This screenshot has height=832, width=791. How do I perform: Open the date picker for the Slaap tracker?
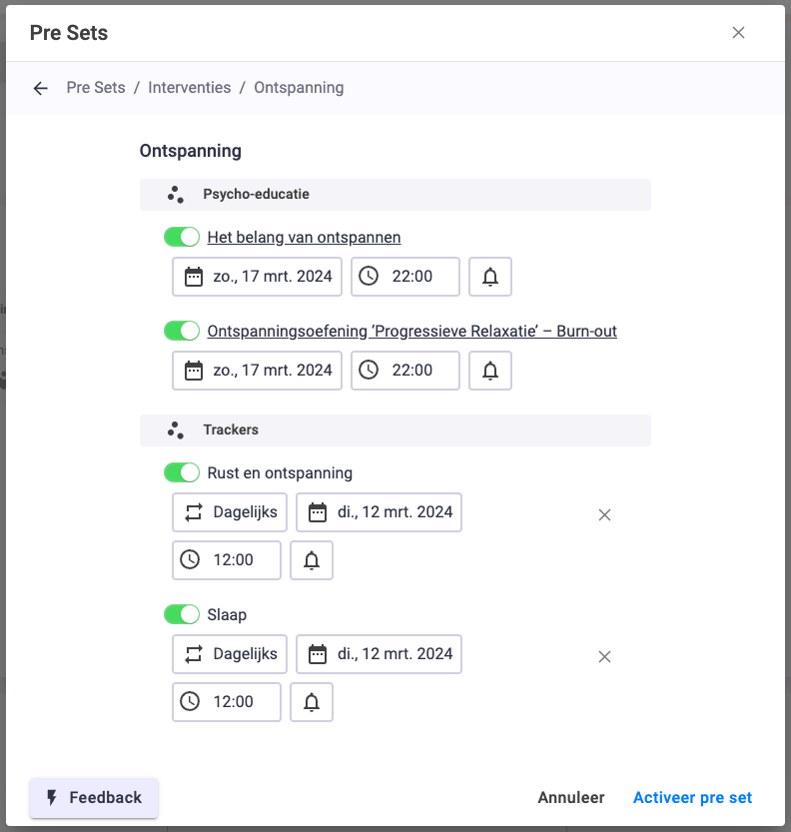tap(379, 654)
